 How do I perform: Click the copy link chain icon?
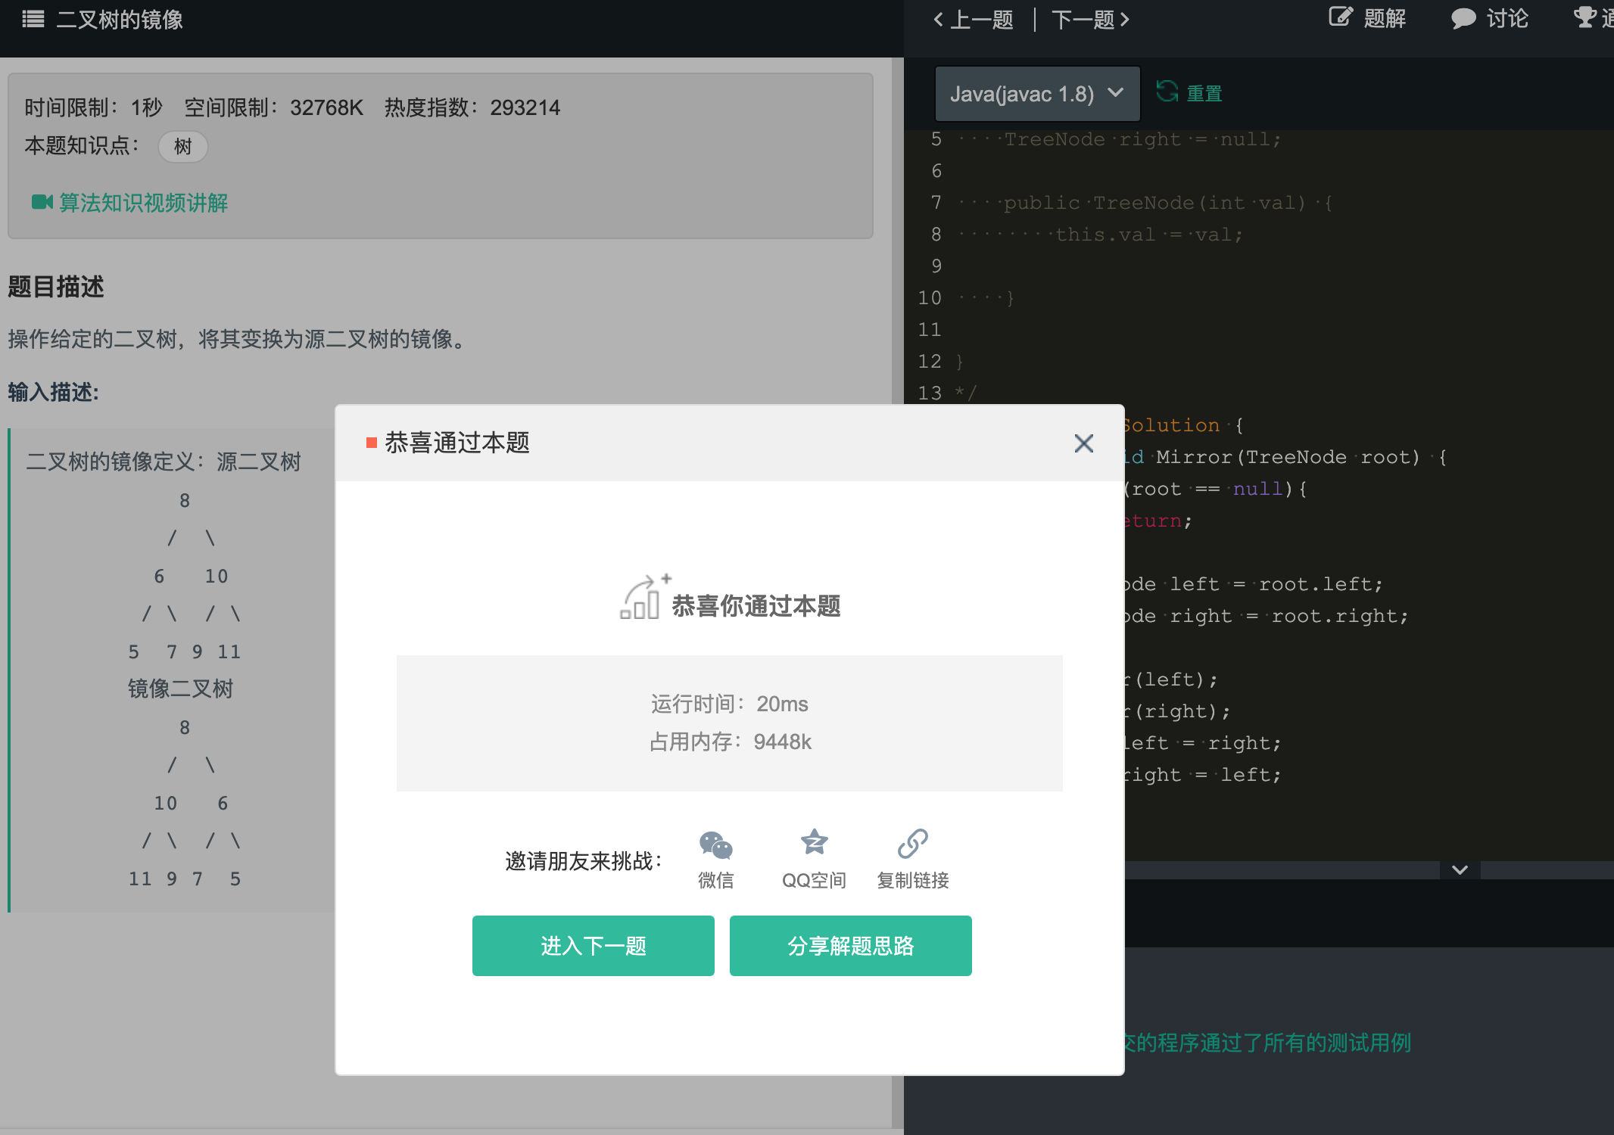pyautogui.click(x=912, y=844)
